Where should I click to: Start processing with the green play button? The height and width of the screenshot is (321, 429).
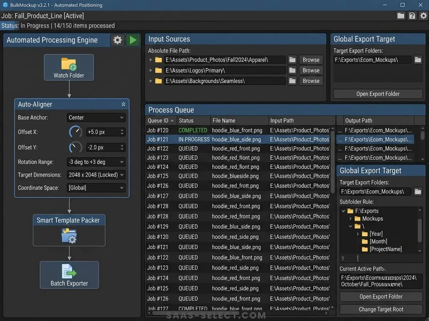coord(133,40)
